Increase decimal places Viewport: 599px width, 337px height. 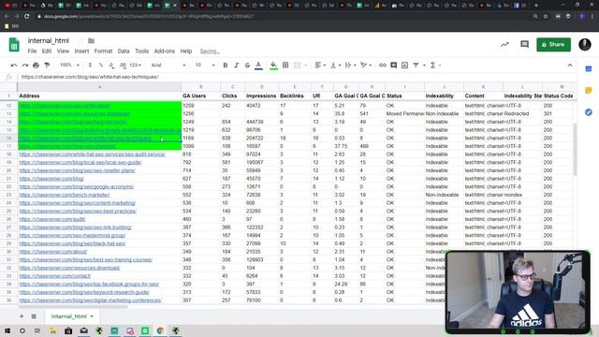click(123, 66)
